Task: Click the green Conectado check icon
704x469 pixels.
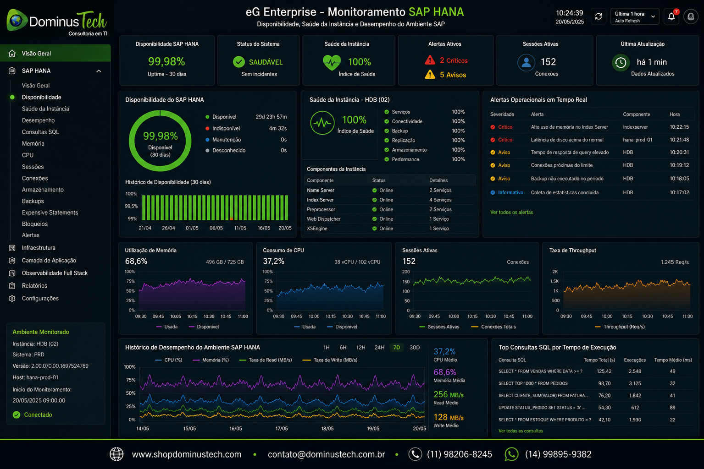Action: point(17,414)
